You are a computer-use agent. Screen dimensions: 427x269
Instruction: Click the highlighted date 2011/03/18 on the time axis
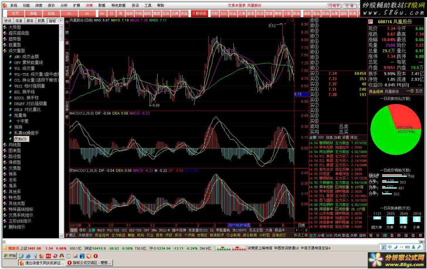point(239,225)
